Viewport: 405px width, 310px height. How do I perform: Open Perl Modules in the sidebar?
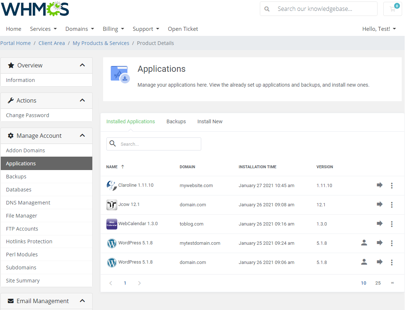pyautogui.click(x=46, y=255)
